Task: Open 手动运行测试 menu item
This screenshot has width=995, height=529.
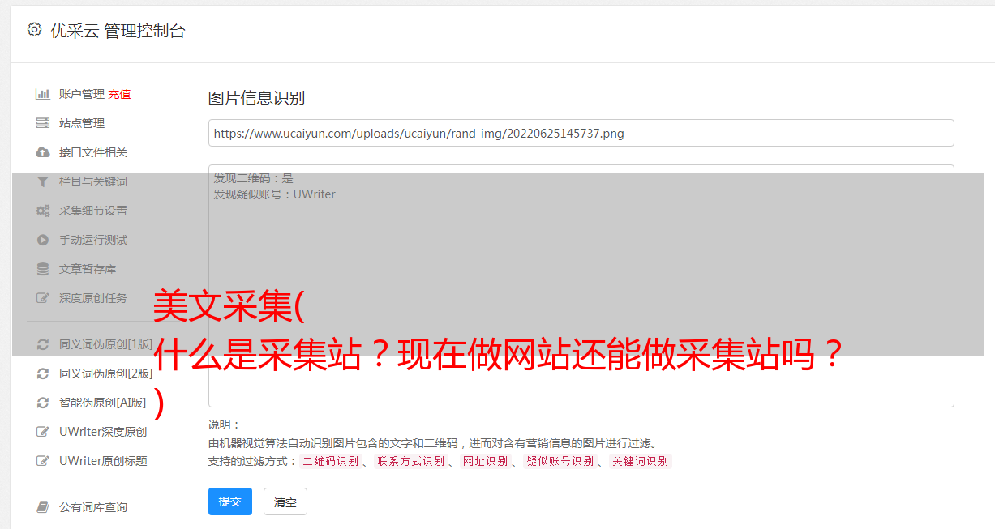Action: [x=93, y=240]
